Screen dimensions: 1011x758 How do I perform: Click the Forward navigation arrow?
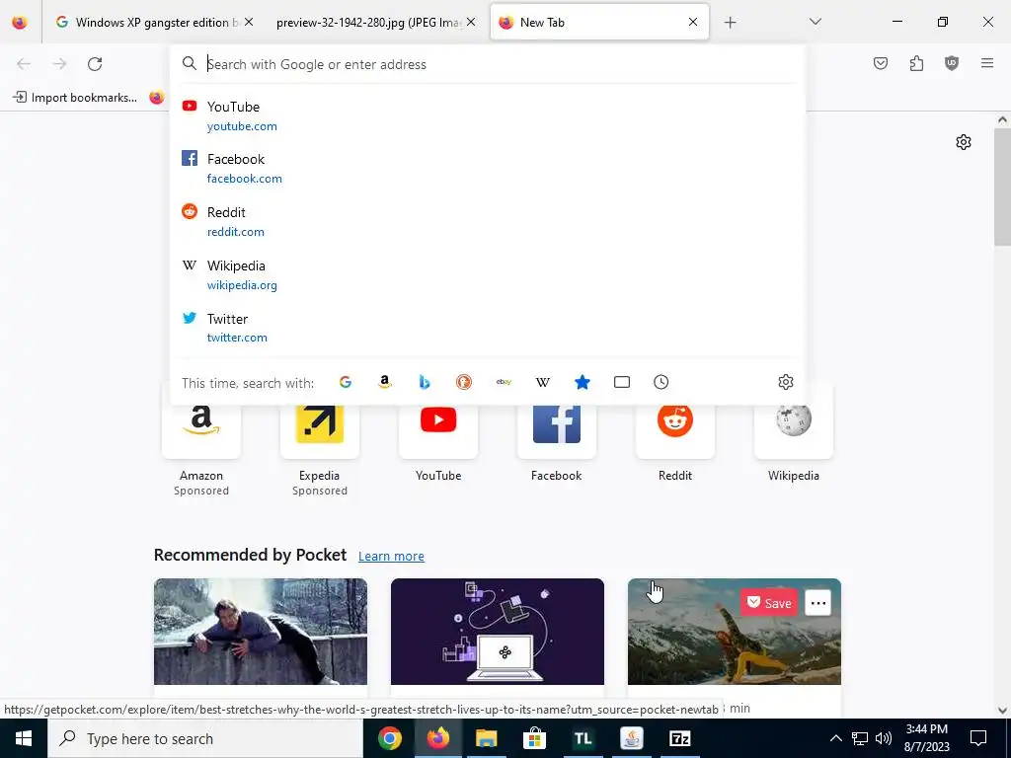pos(59,64)
